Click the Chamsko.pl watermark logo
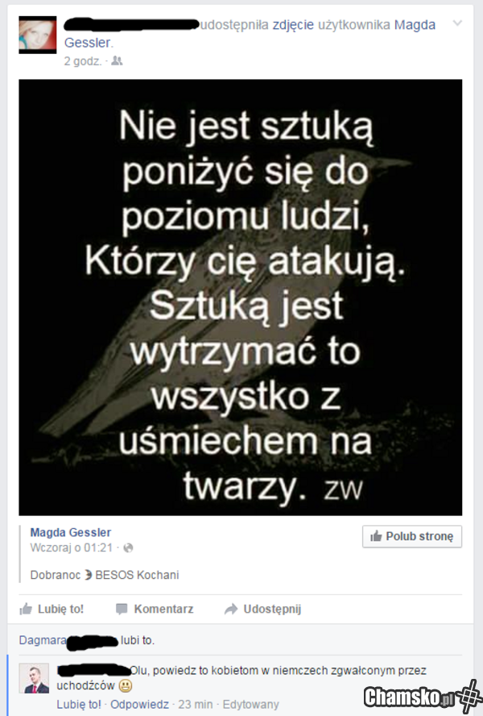483x716 pixels. pyautogui.click(x=423, y=697)
